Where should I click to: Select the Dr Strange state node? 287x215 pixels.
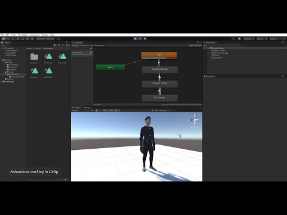[x=160, y=98]
